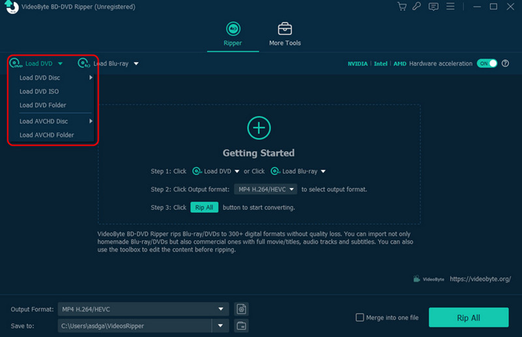Enable Merge into one file checkbox
This screenshot has width=522, height=337.
tap(360, 317)
